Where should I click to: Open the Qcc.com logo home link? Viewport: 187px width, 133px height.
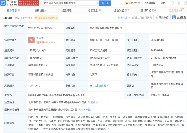point(9,3)
